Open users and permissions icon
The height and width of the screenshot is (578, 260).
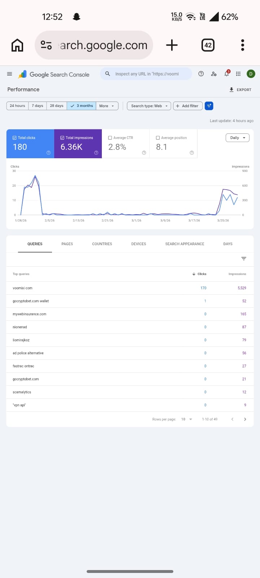(214, 74)
